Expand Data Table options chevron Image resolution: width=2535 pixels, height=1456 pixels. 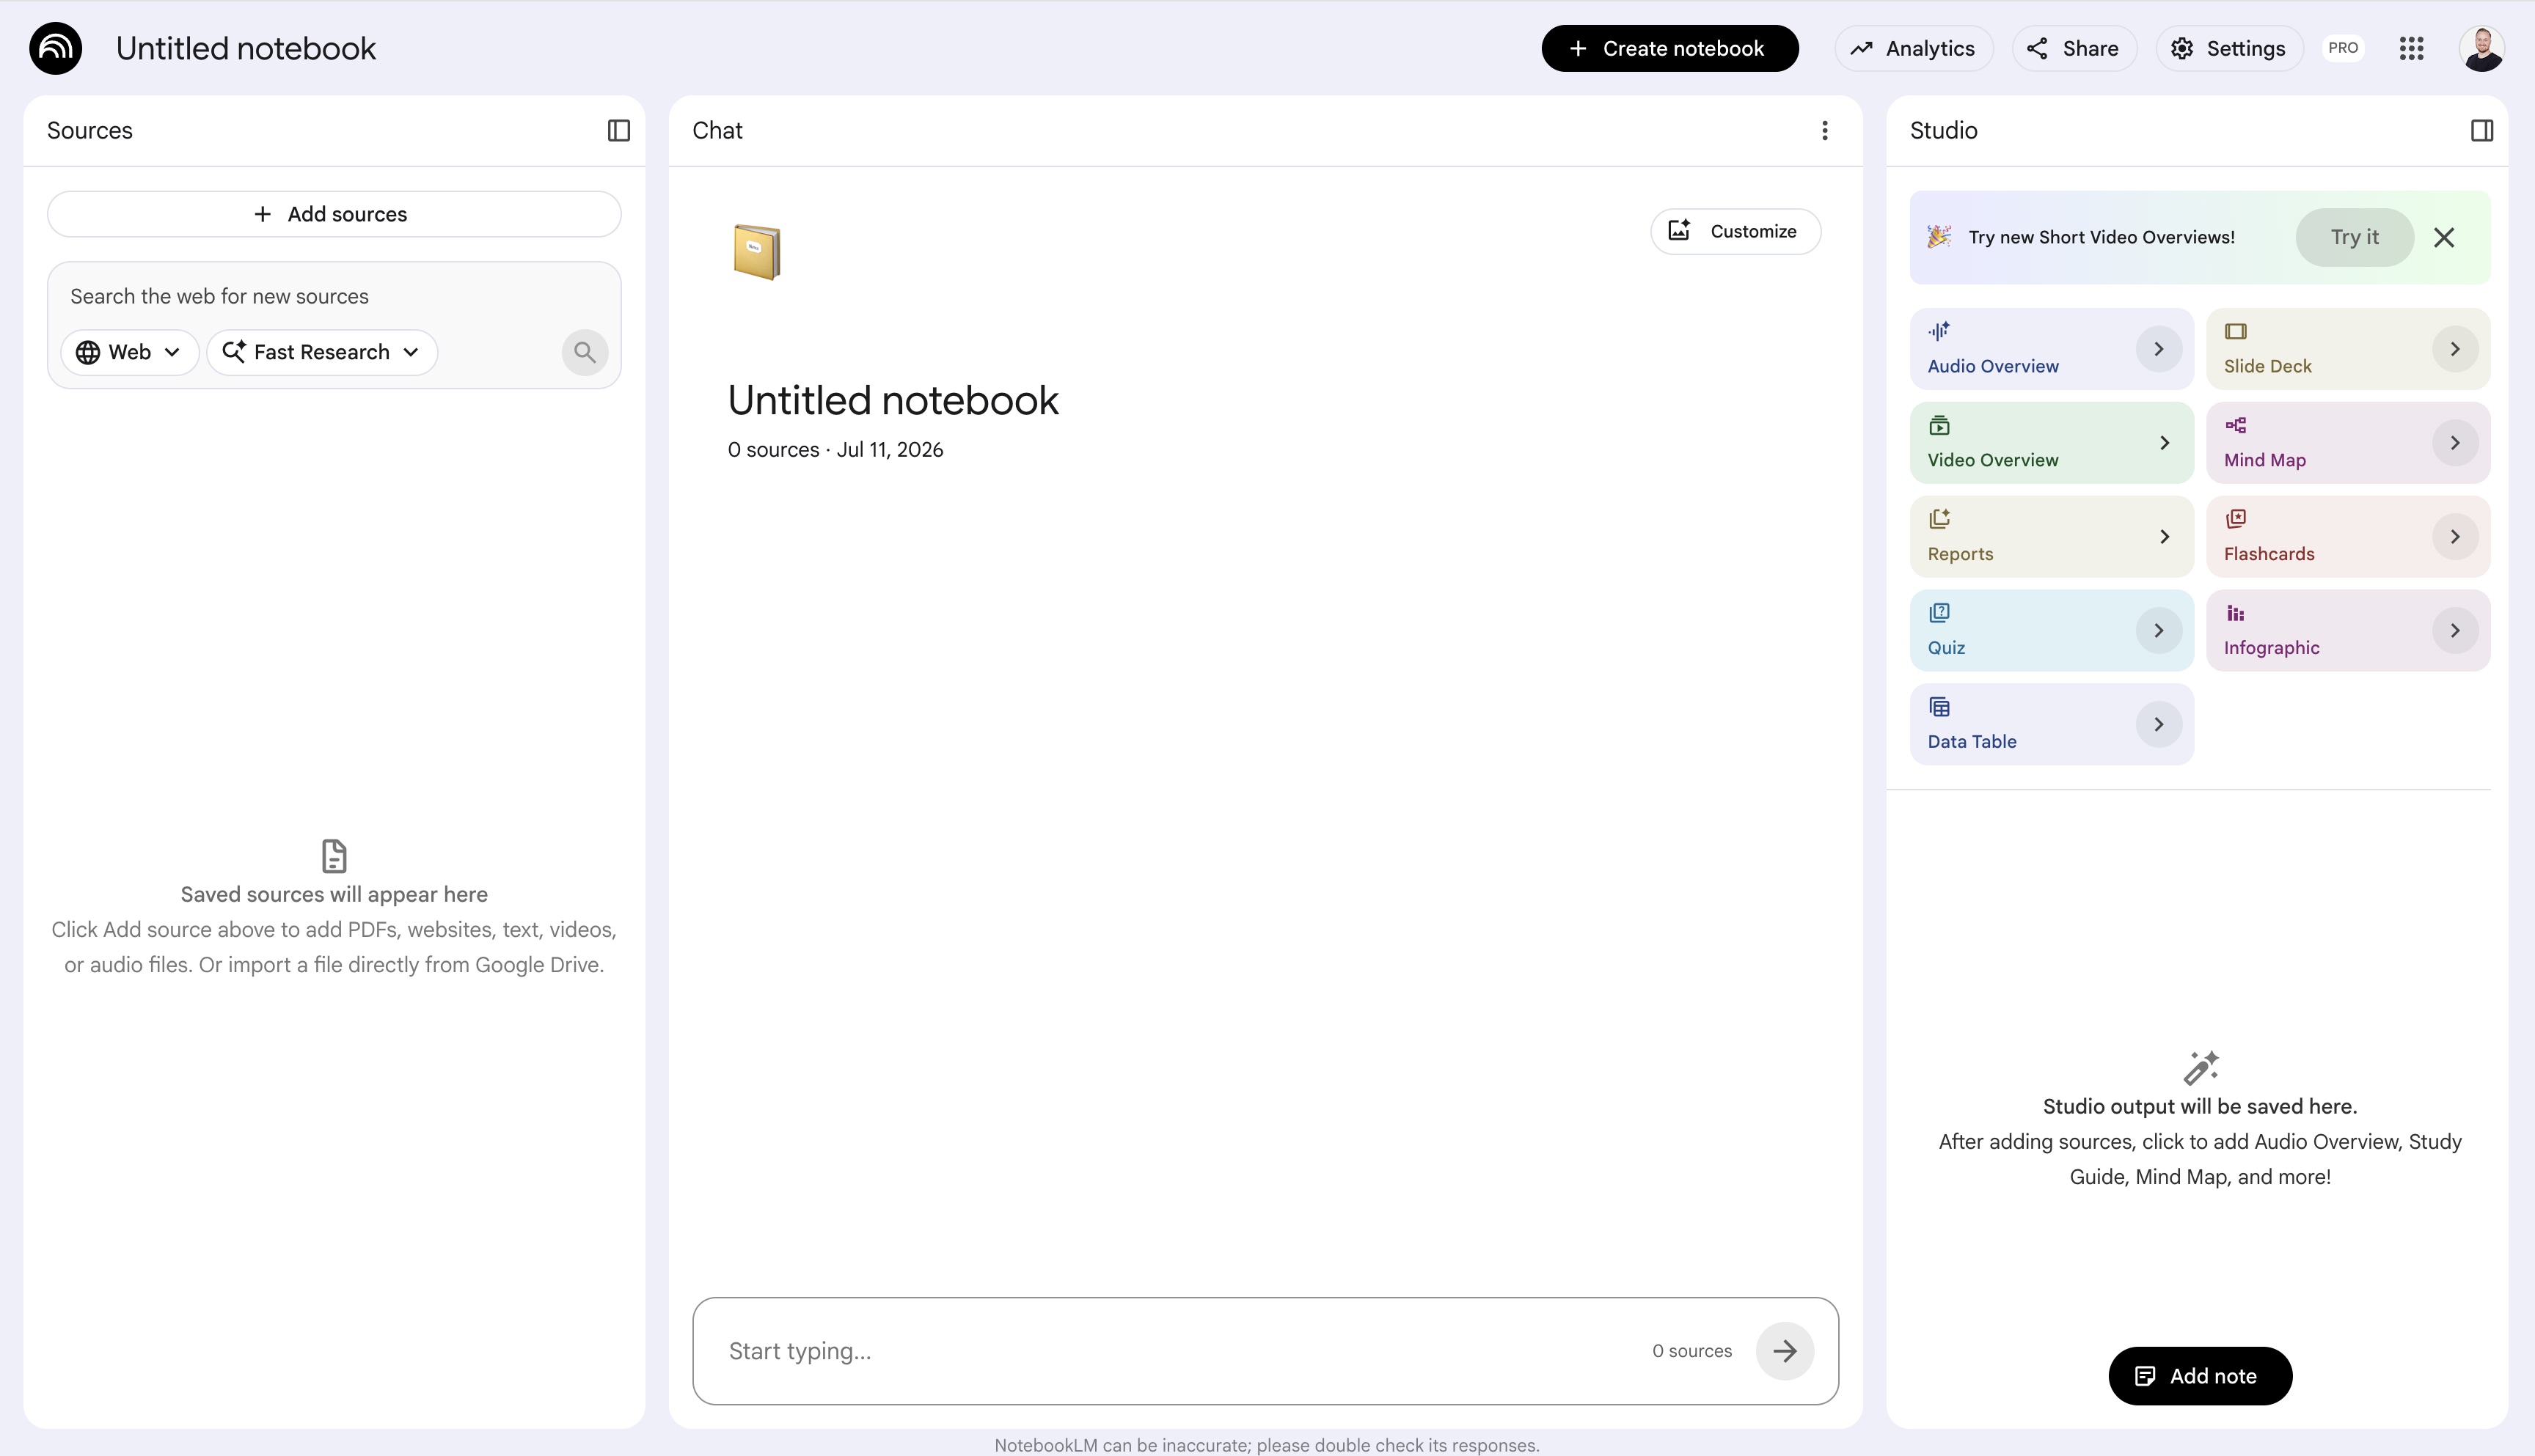(2158, 725)
